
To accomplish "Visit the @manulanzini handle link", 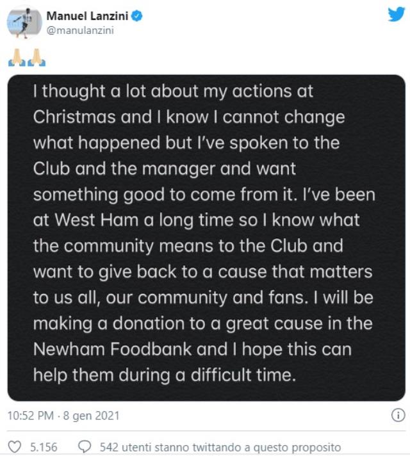I will coord(80,30).
